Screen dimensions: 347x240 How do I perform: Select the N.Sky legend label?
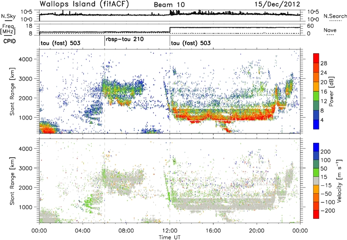(x=8, y=16)
